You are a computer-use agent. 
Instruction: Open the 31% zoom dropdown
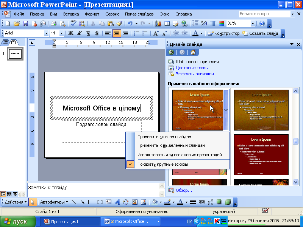click(x=253, y=23)
